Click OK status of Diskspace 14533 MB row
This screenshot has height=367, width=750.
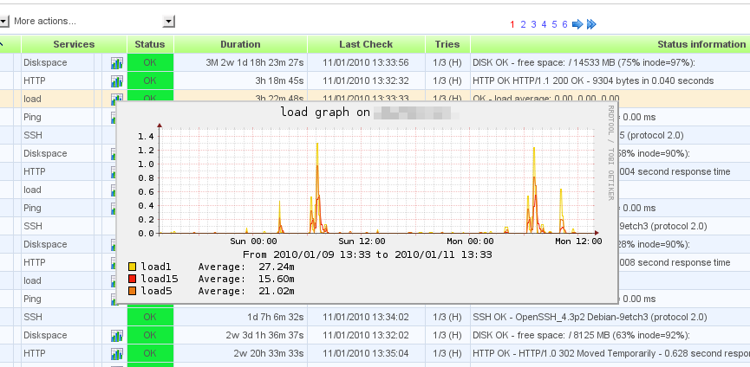click(x=150, y=62)
